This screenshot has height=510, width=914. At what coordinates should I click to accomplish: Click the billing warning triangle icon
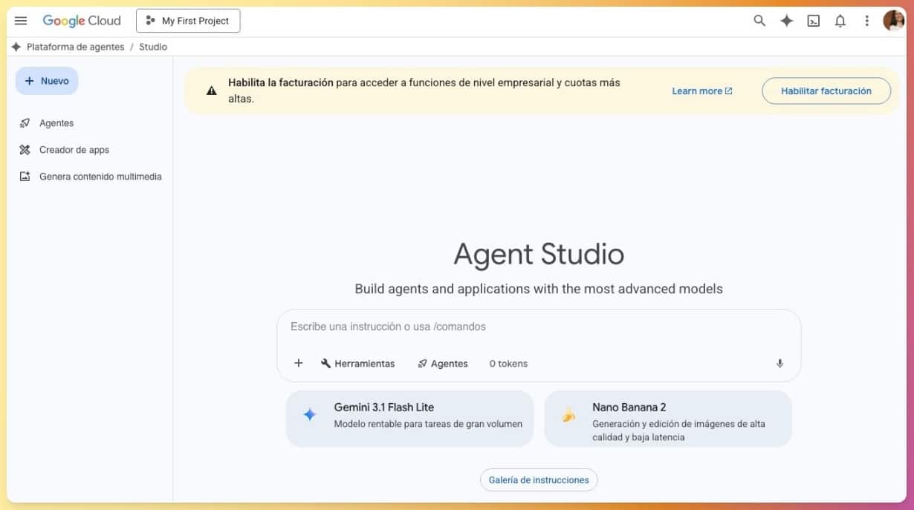(212, 91)
